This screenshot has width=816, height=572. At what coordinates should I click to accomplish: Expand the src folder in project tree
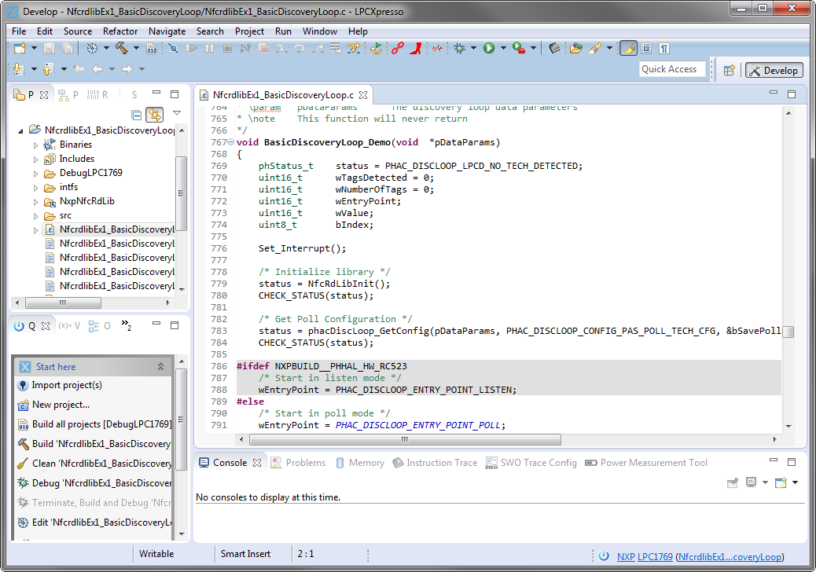click(35, 215)
